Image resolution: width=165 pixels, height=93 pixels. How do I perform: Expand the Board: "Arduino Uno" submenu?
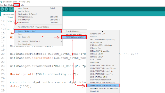click(x=38, y=31)
